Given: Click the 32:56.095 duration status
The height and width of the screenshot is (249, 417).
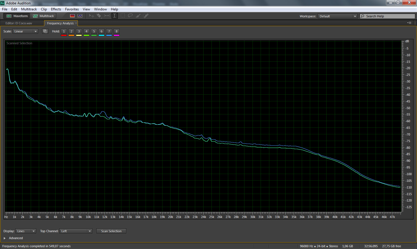Looking at the screenshot, I should tap(371, 246).
